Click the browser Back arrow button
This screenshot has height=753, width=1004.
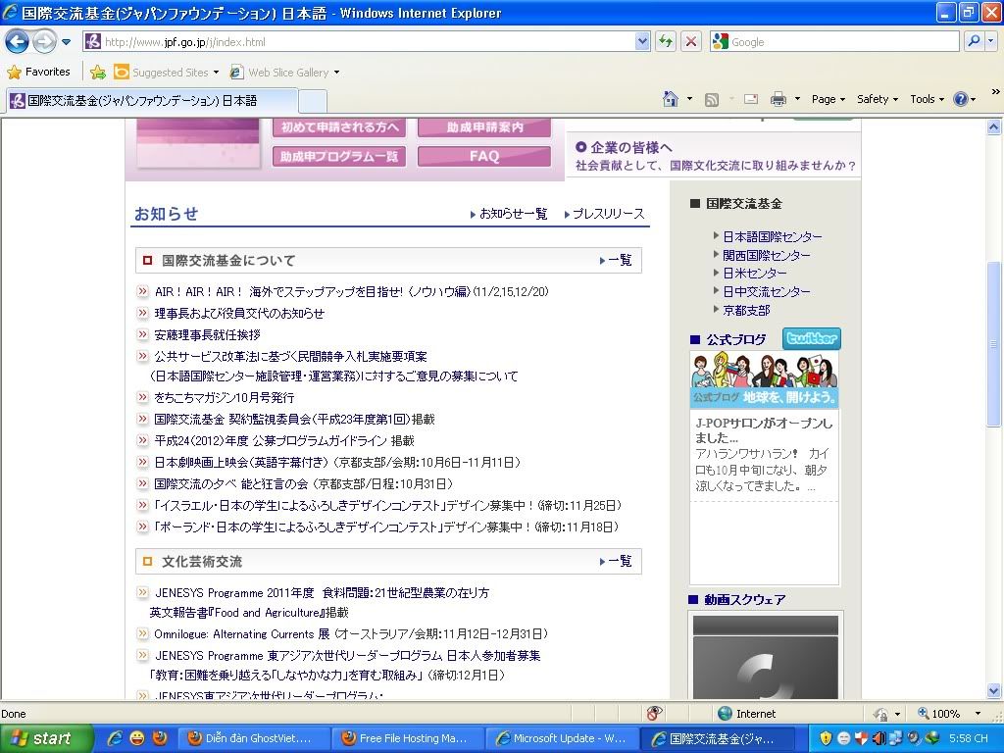pyautogui.click(x=17, y=42)
